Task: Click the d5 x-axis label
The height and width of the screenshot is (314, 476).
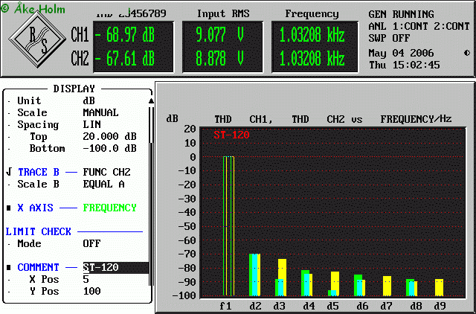Action: point(332,306)
